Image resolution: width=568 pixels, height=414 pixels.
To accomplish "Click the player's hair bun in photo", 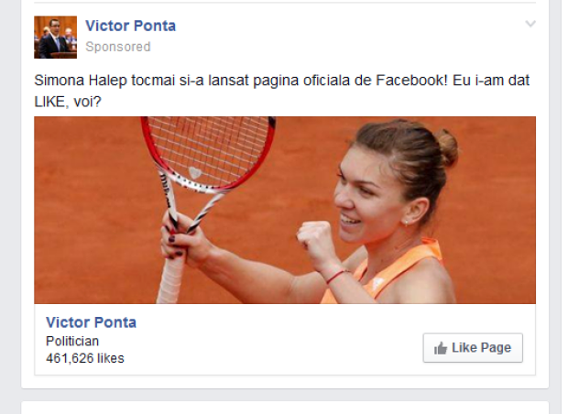I will tap(447, 145).
